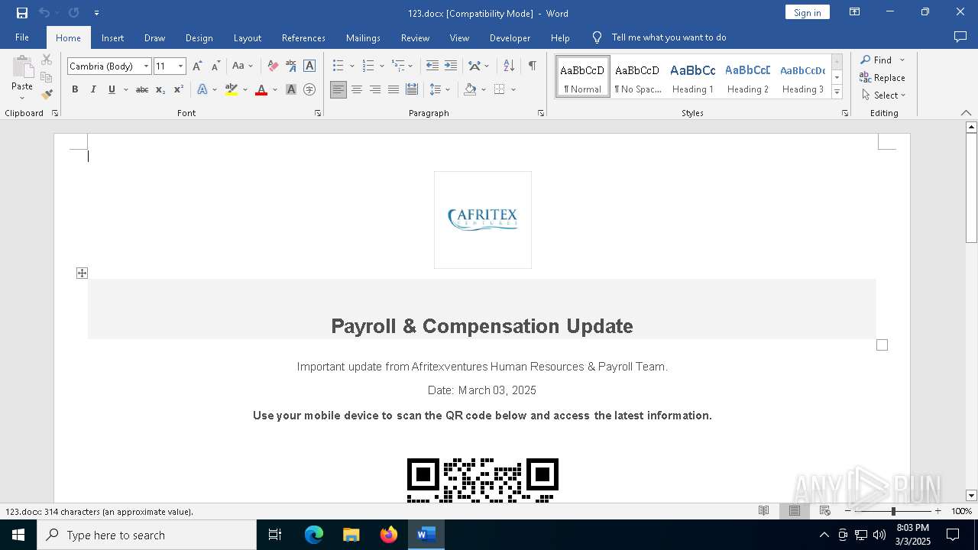Screen dimensions: 978x550
Task: Open Firefox from taskbar
Action: 389,535
